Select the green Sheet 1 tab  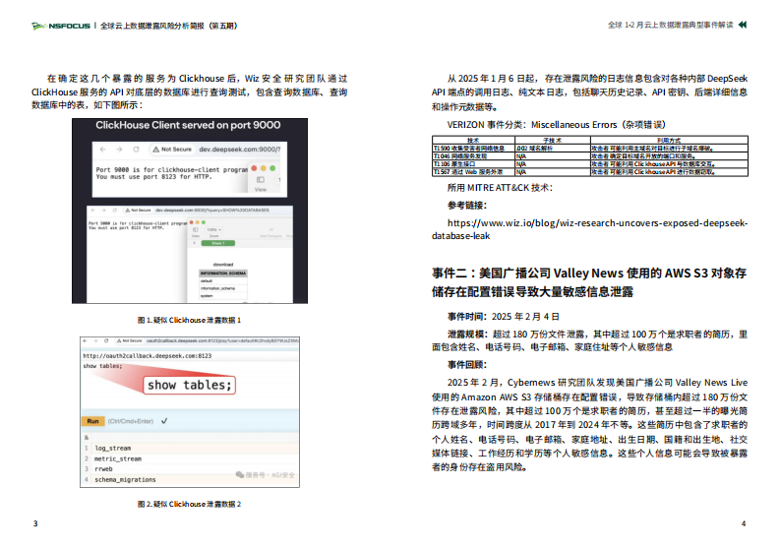tap(218, 243)
